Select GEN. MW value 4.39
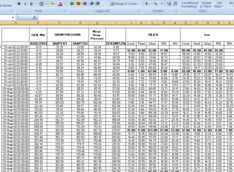This screenshot has height=172, width=234. pyautogui.click(x=38, y=92)
